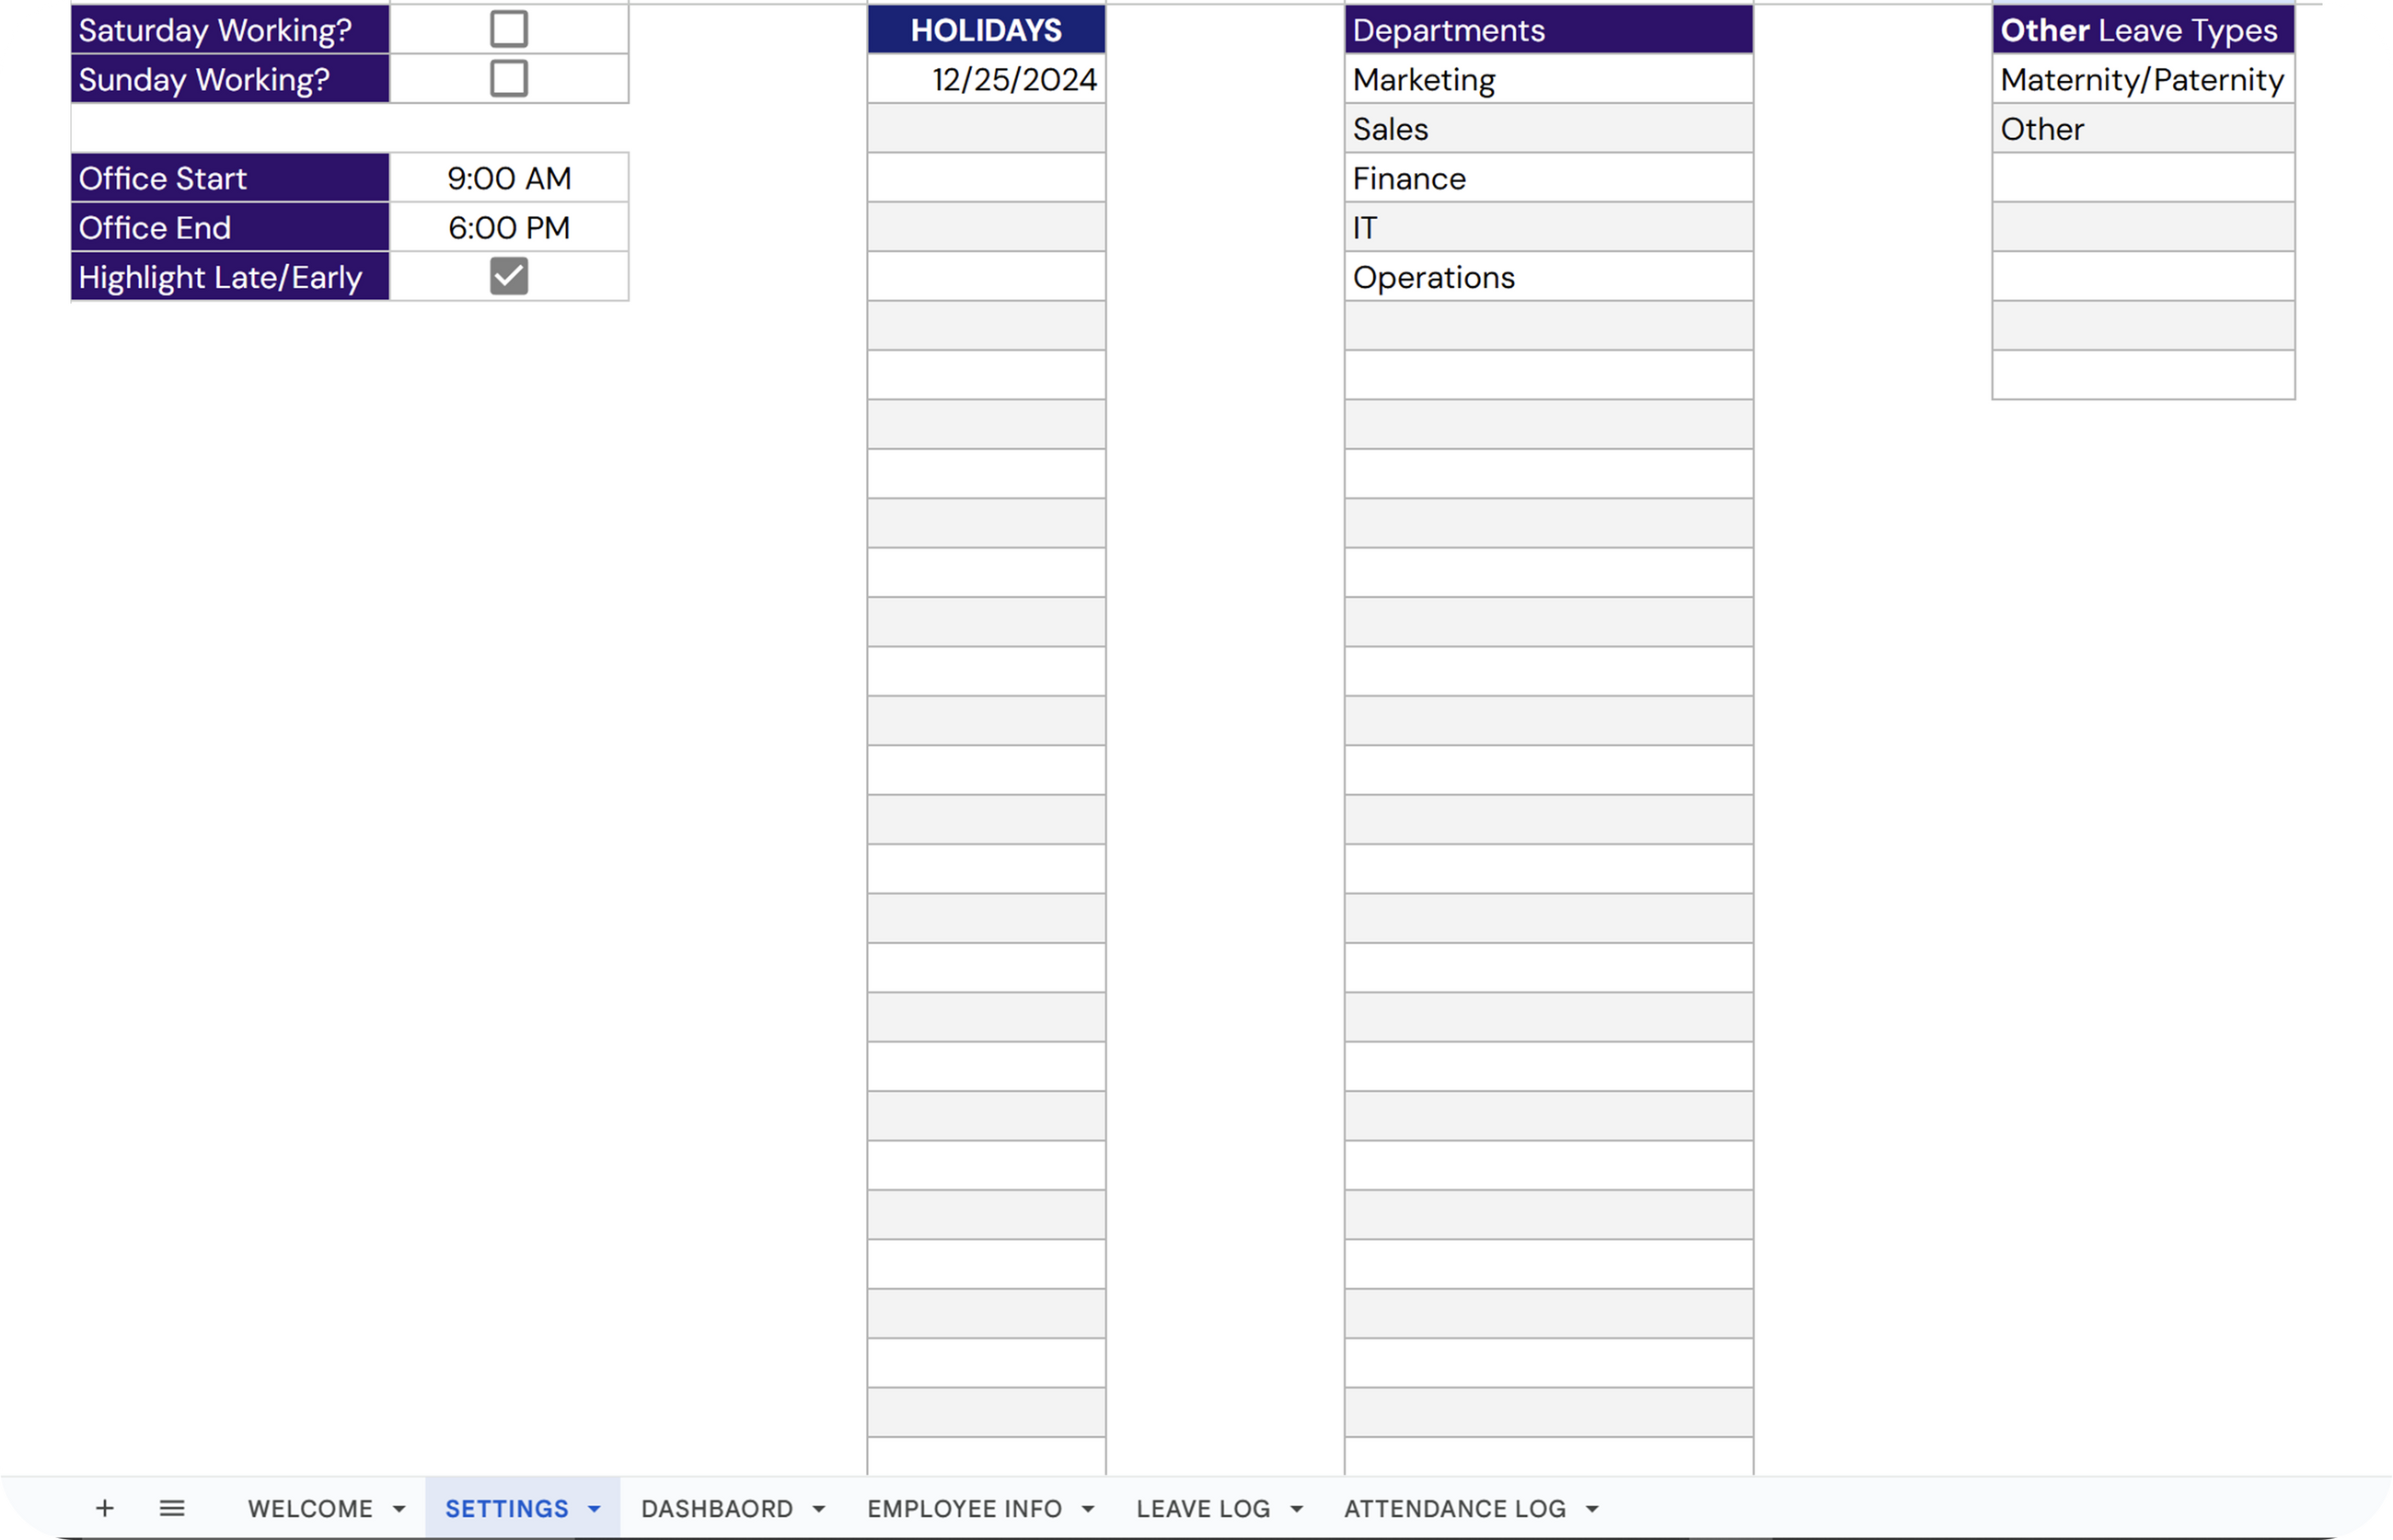Expand the ATTENDANCE LOG tab arrow

click(1592, 1509)
